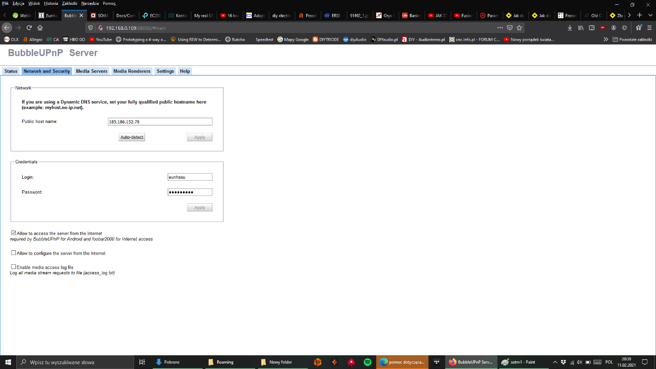Open the Zakładki menu

coord(70,3)
